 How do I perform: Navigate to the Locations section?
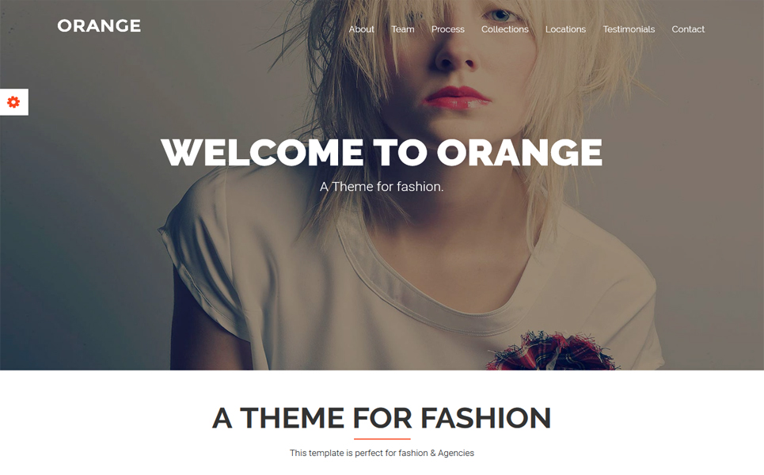565,29
